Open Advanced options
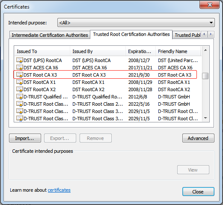The height and width of the screenshot is (205, 223). [198, 138]
